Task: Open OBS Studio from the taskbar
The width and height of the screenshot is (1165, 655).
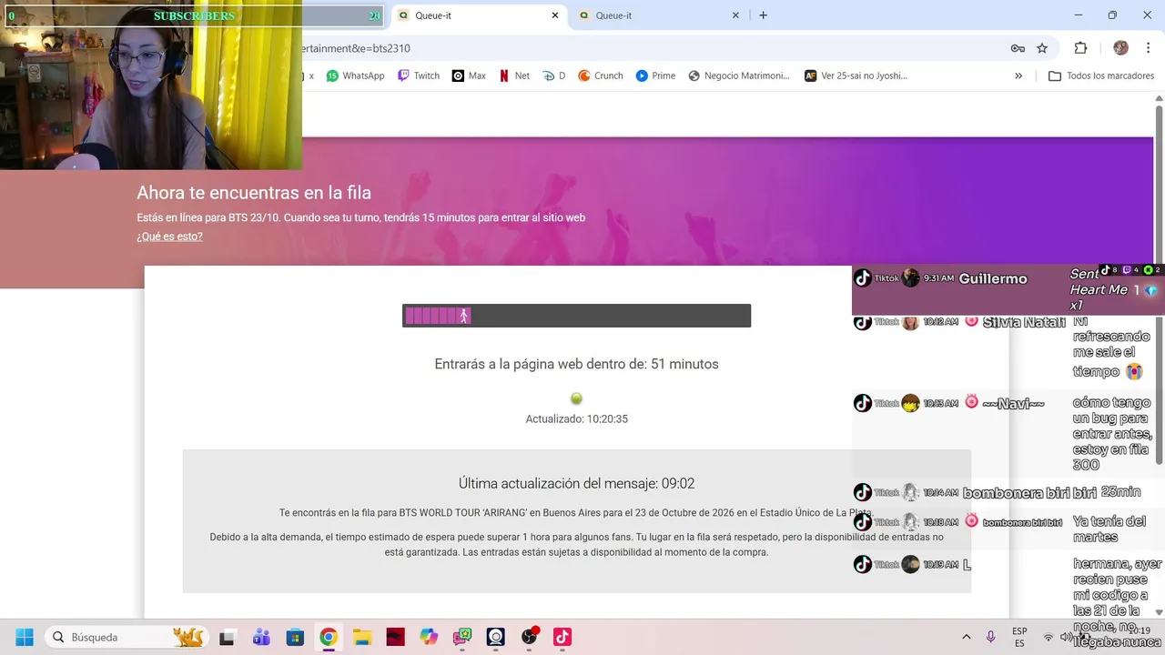Action: pos(529,637)
